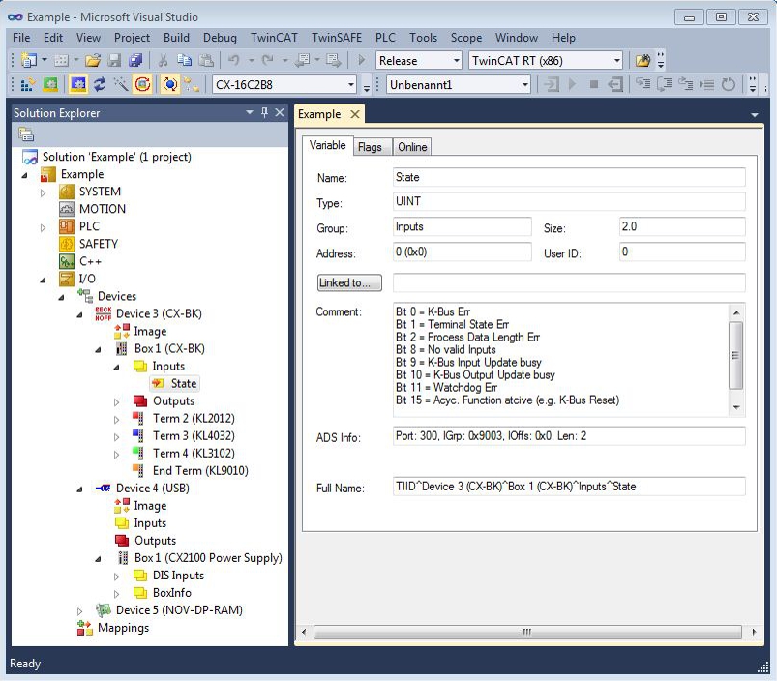Click the find-in-files folder icon after platform dropdown
This screenshot has width=777, height=681.
pyautogui.click(x=643, y=60)
